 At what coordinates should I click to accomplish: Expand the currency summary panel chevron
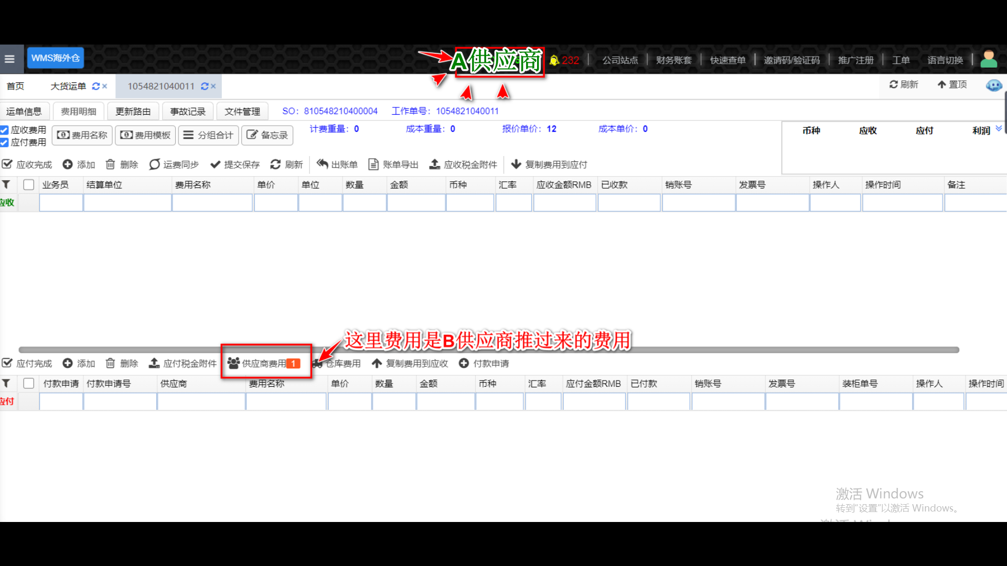(x=999, y=128)
